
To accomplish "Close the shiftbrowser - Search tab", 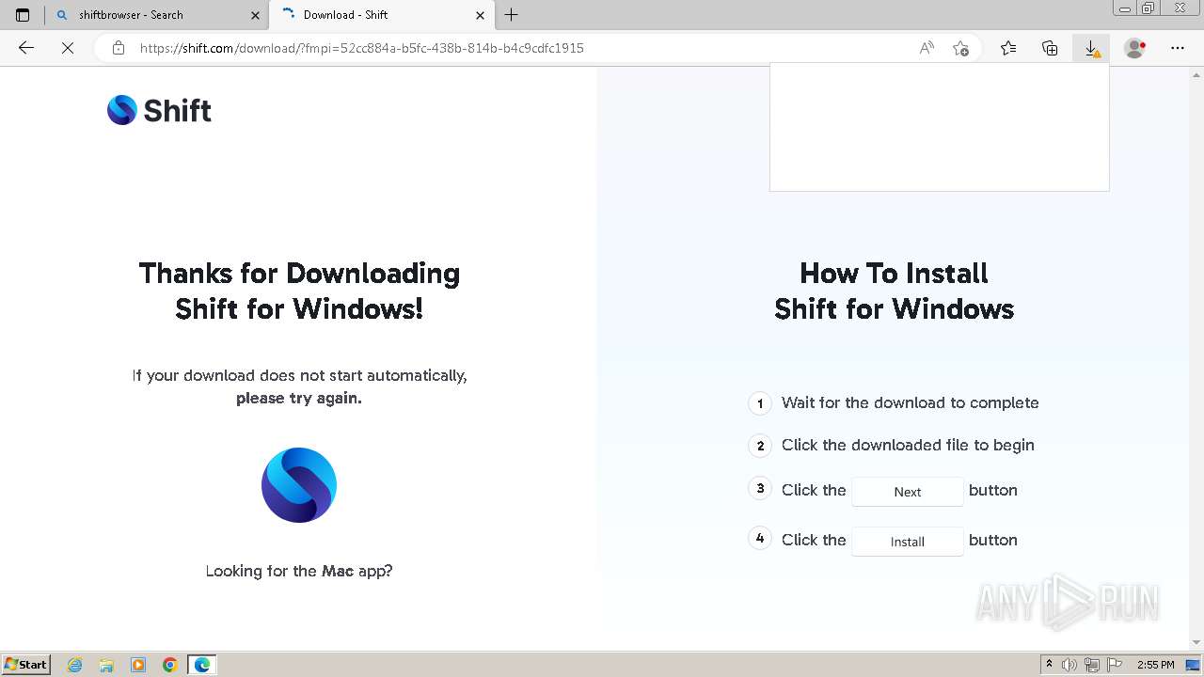I will pos(255,15).
